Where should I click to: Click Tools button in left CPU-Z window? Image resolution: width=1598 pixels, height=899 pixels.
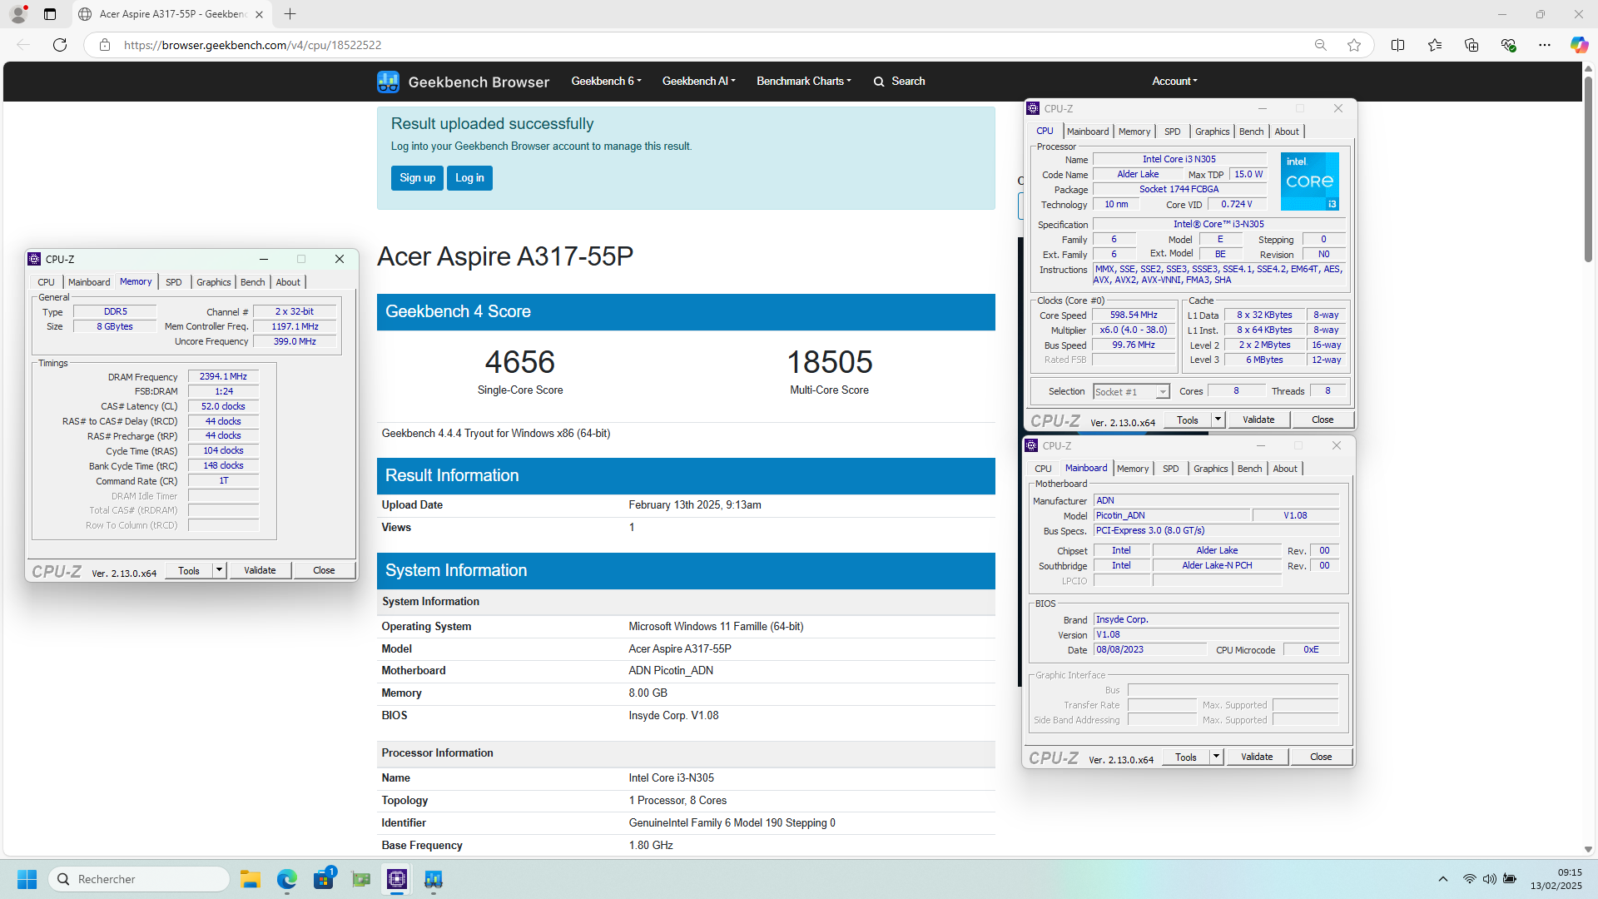189,570
